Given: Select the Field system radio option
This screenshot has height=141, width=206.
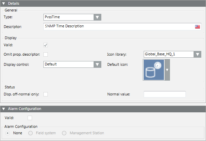Looking at the screenshot, I should click(31, 133).
